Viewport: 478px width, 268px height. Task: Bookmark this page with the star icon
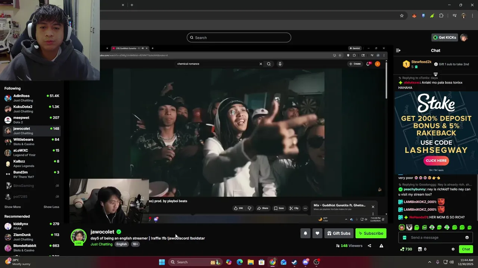click(402, 16)
